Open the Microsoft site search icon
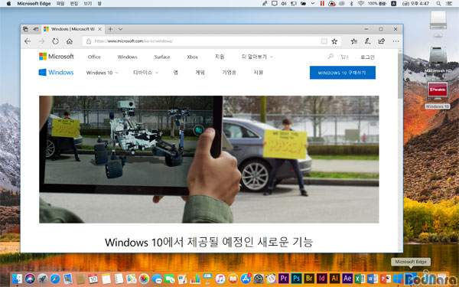This screenshot has width=459, height=287. coord(330,57)
